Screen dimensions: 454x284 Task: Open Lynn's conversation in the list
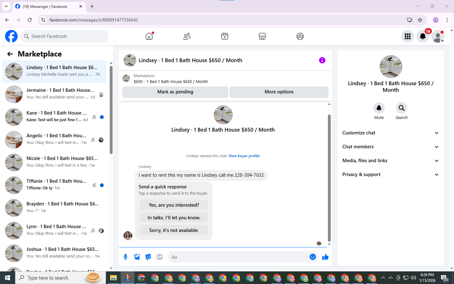click(x=55, y=231)
